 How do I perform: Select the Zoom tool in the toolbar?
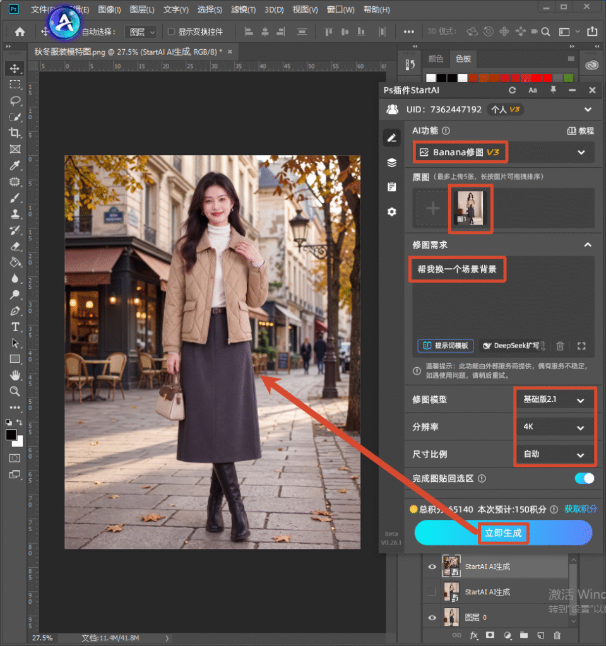(15, 391)
